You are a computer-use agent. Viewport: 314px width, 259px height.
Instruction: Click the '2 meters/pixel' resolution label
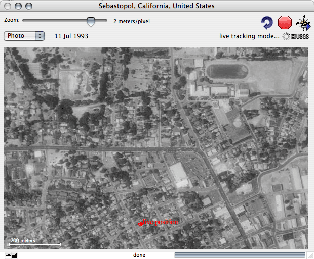pyautogui.click(x=131, y=22)
